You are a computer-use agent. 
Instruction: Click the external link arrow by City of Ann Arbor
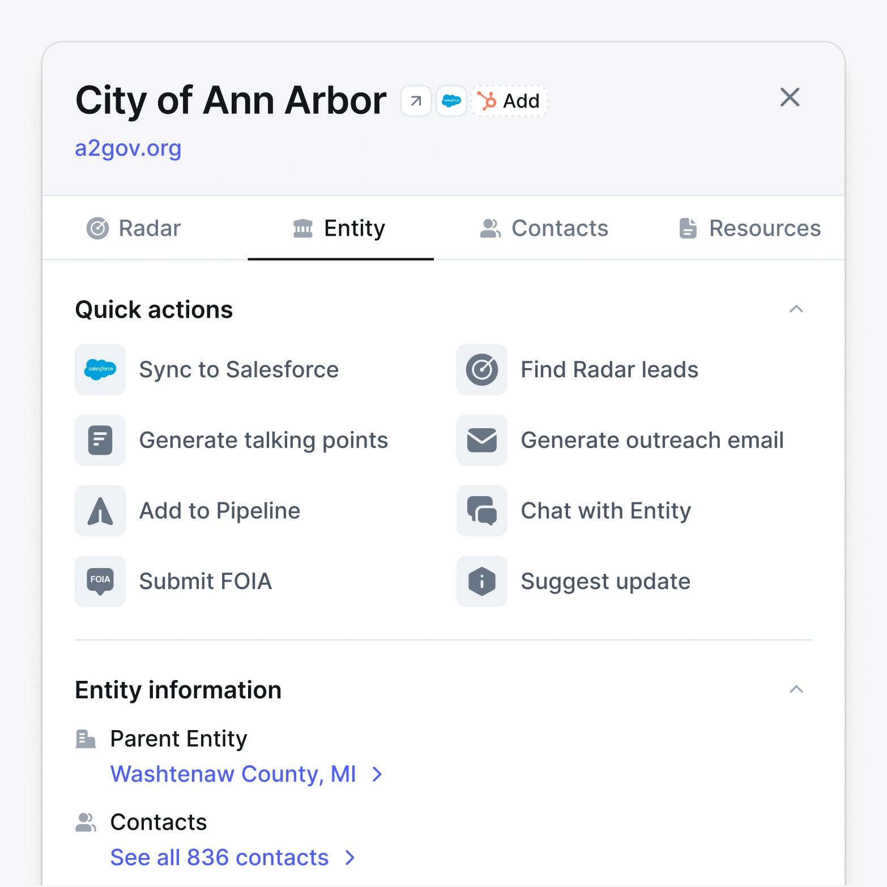click(x=415, y=100)
